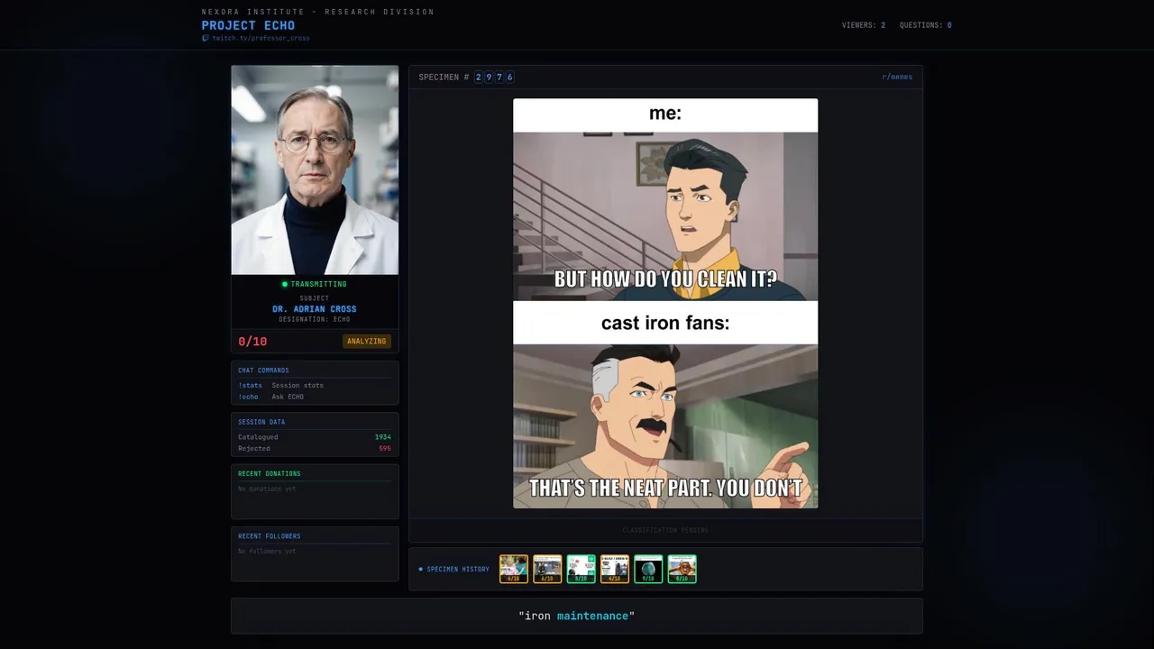1154x649 pixels.
Task: Open the second specimen history thumbnail rated 6/10
Action: [547, 569]
